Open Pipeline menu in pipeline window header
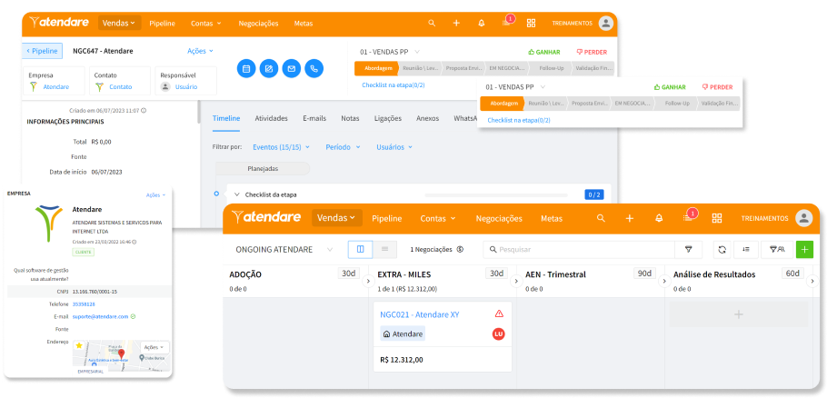Image resolution: width=837 pixels, height=408 pixels. (x=387, y=218)
